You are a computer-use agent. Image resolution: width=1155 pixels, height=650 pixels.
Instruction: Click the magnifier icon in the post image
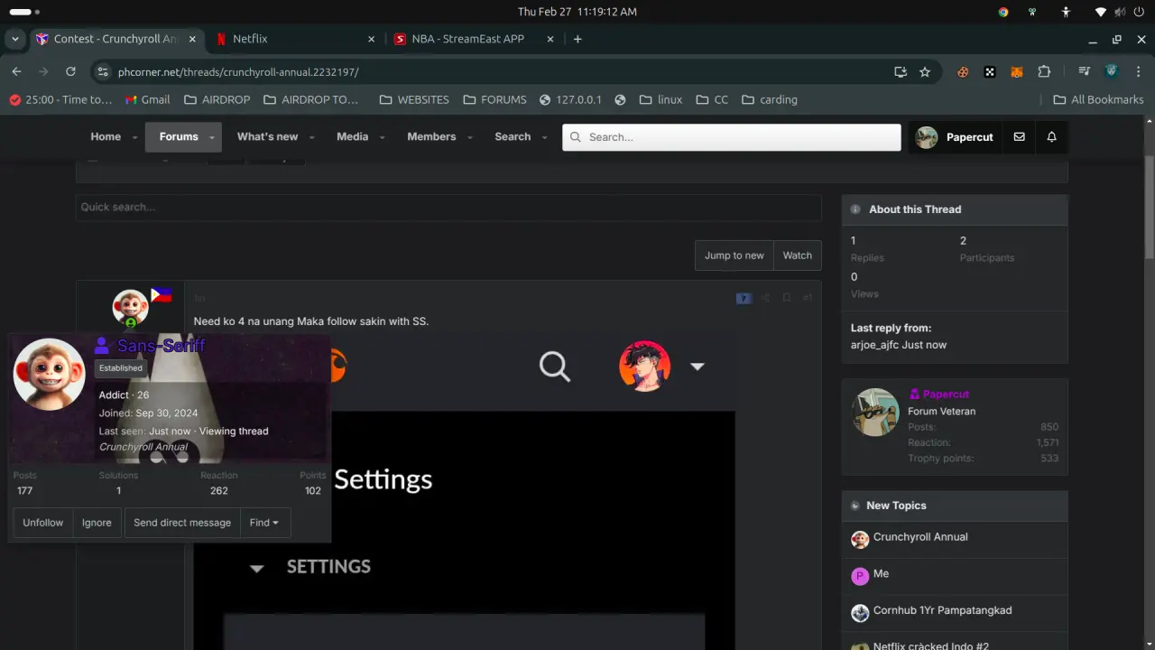click(555, 367)
